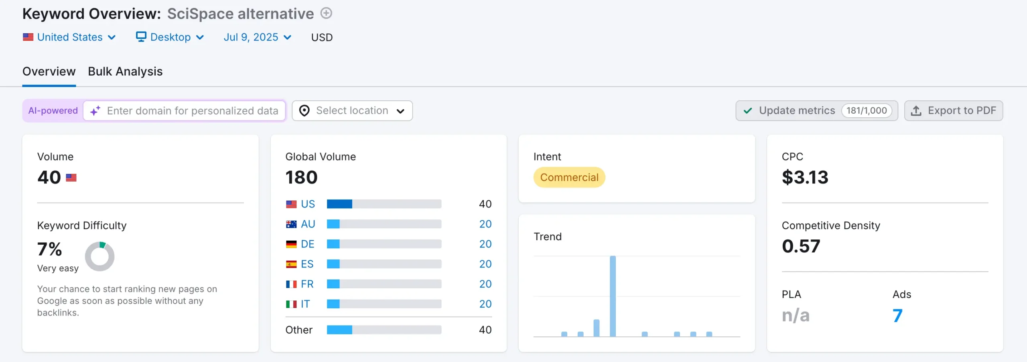Click the US volume progress bar
Screen dimensions: 1027x362
coord(384,204)
